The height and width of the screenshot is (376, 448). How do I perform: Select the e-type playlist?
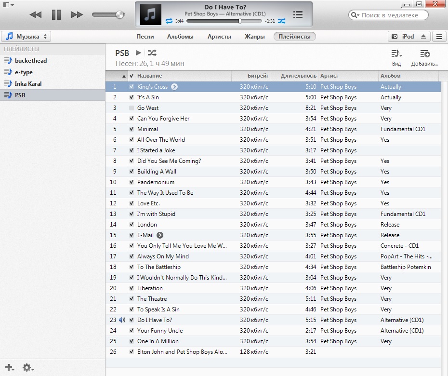pyautogui.click(x=53, y=72)
